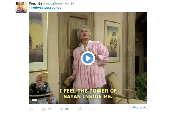The width and height of the screenshot is (174, 114).
Task: Click the View photo link
Action: tap(140, 108)
